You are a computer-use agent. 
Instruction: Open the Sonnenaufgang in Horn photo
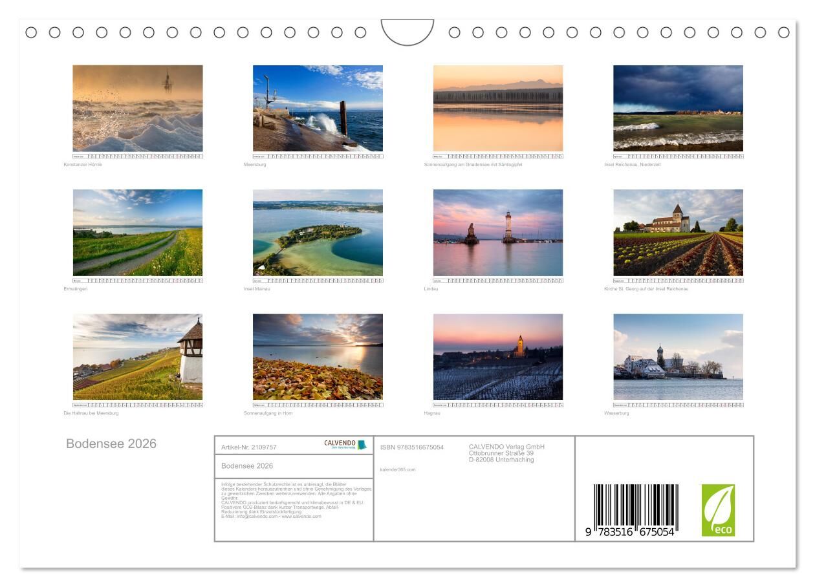point(318,357)
